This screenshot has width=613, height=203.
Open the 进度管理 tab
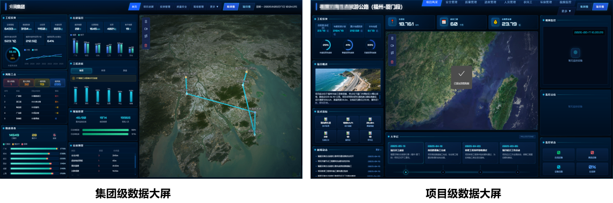(492, 3)
